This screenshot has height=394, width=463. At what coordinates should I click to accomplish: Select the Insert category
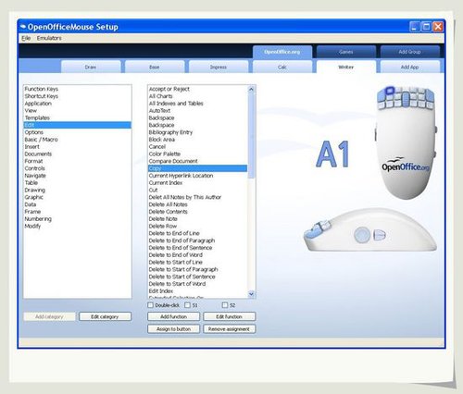click(32, 147)
